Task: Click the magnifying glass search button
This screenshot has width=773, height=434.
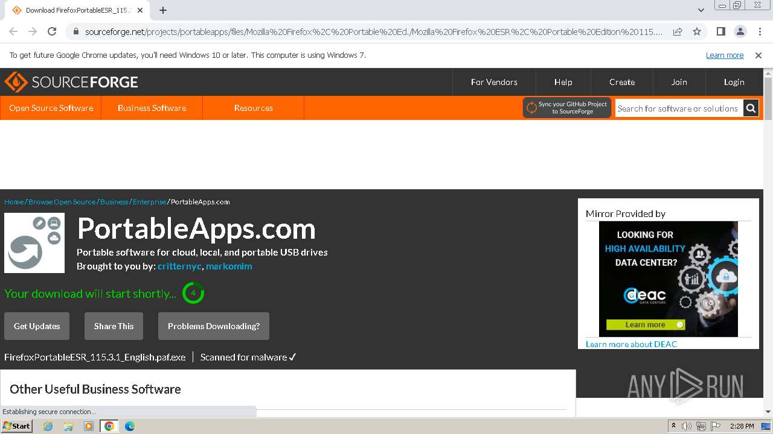Action: point(751,108)
